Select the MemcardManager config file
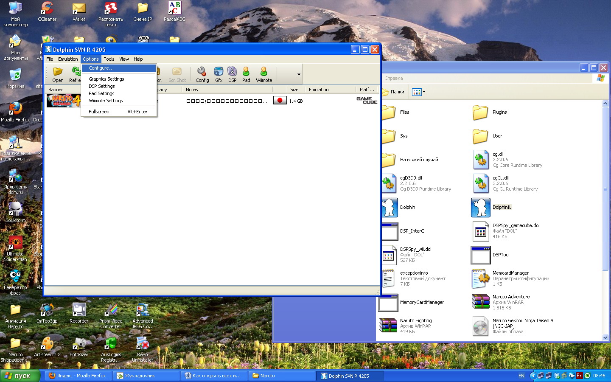Image resolution: width=611 pixels, height=382 pixels. [x=510, y=278]
